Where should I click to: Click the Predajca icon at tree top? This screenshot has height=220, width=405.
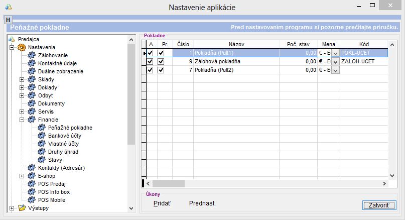tap(13, 39)
